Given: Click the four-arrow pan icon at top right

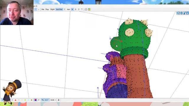Looking at the screenshot, I should (x=181, y=13).
